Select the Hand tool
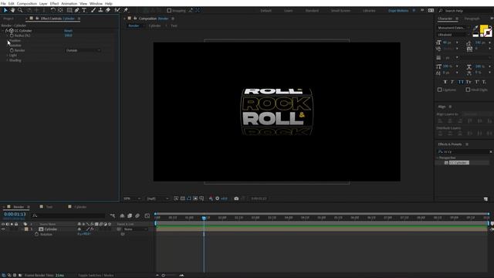The height and width of the screenshot is (278, 494). tap(12, 10)
